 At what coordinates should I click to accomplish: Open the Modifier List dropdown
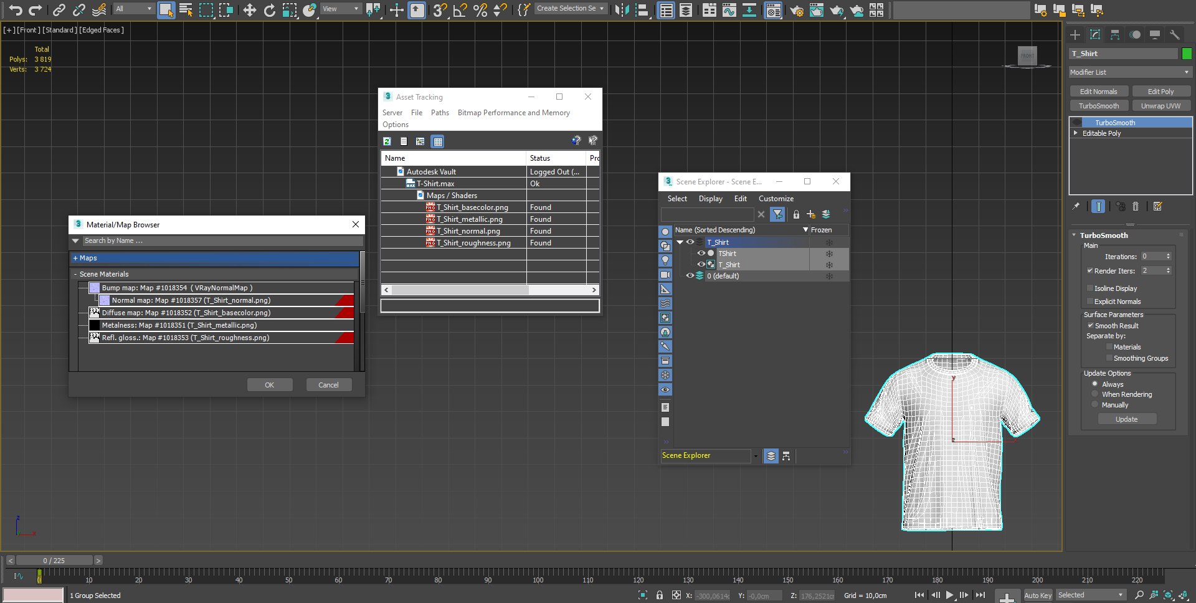1130,72
